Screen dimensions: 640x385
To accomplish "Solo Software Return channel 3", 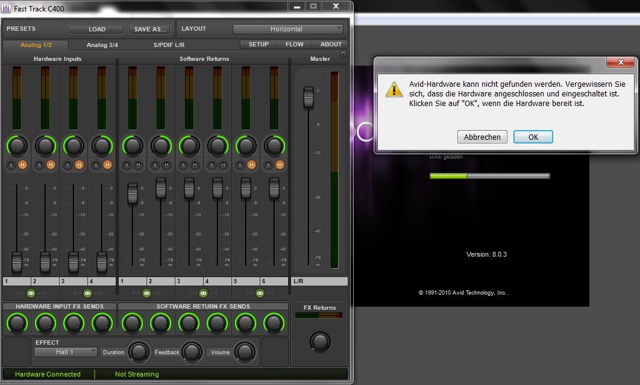I will click(184, 164).
